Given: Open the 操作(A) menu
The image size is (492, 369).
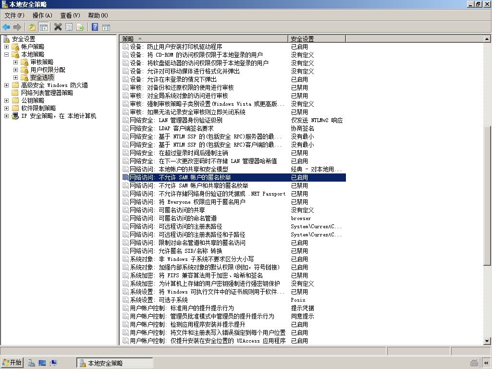Looking at the screenshot, I should click(42, 15).
